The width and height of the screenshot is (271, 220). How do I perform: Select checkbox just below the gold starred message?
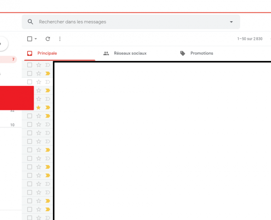[x=29, y=116]
